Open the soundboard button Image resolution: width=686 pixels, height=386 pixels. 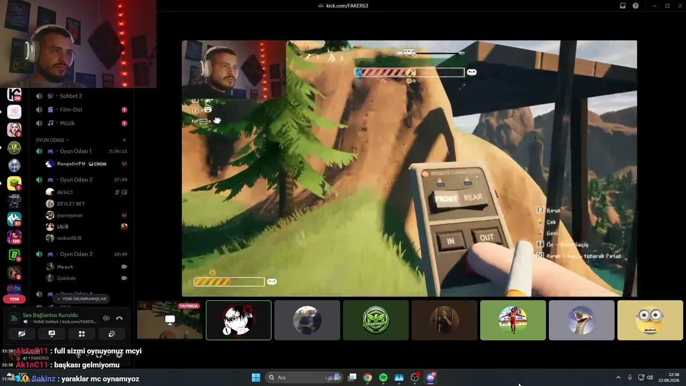pos(111,333)
